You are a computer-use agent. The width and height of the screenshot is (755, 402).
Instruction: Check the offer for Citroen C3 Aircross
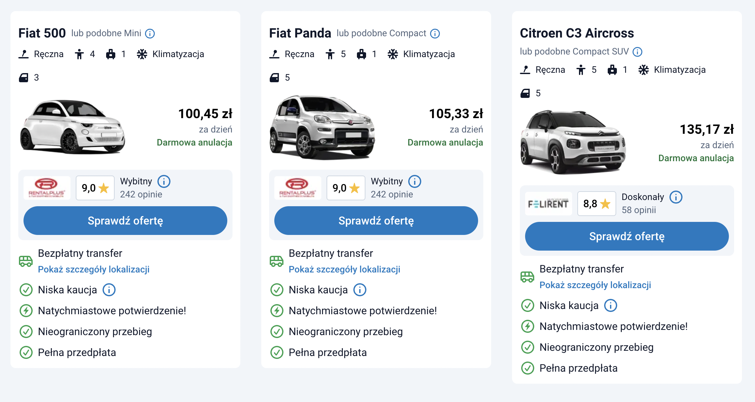coord(627,236)
